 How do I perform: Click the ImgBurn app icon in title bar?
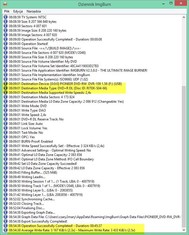point(5,4)
